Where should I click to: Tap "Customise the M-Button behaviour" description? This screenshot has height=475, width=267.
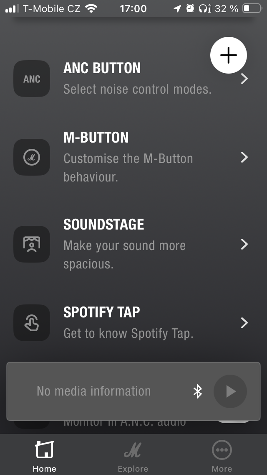pos(128,167)
